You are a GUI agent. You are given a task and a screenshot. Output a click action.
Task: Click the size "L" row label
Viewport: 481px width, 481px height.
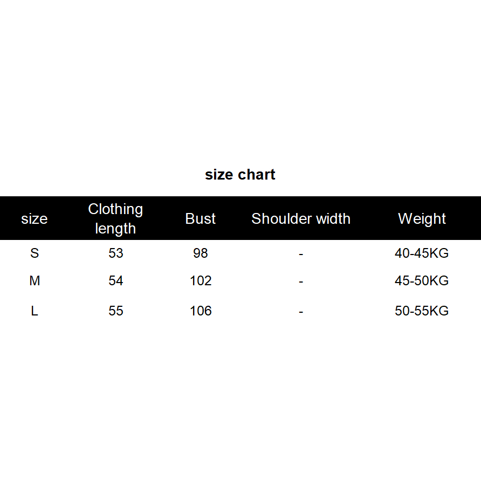35,311
